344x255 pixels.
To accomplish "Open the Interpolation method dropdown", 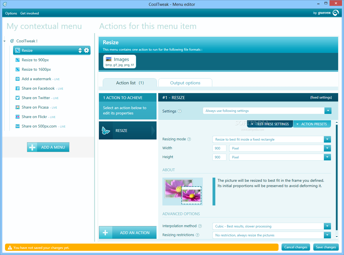I will tap(328, 226).
